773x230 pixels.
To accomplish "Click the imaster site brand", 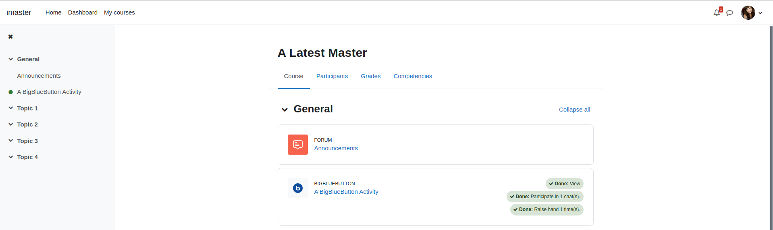I will (x=19, y=12).
